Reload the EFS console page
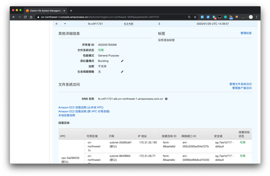This screenshot has height=176, width=270. 25,17
